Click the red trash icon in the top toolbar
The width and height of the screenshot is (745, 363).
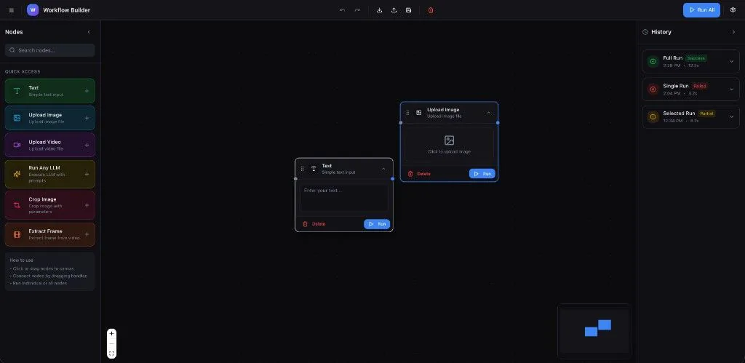431,10
